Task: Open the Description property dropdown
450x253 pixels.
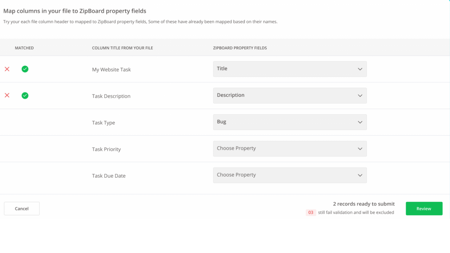Action: pos(290,96)
